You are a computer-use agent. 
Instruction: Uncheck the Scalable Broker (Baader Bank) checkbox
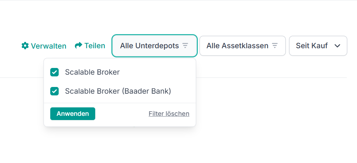(x=54, y=91)
